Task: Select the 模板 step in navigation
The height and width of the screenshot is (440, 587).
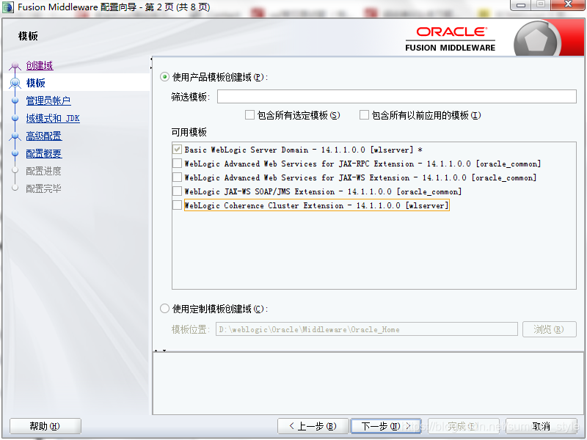Action: [35, 83]
